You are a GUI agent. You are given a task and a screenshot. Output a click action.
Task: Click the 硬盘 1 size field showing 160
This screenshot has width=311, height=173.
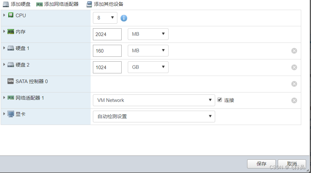tap(107, 51)
